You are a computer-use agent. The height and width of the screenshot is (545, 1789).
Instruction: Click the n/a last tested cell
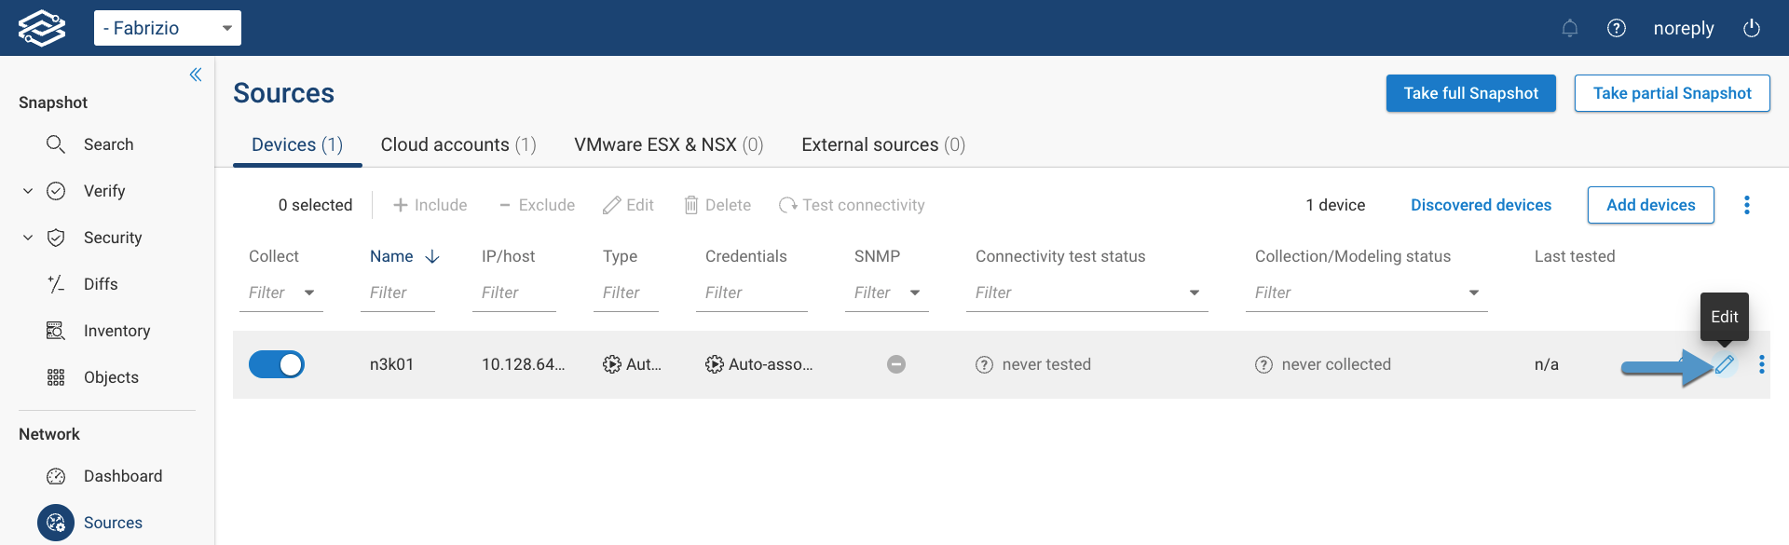(1547, 364)
